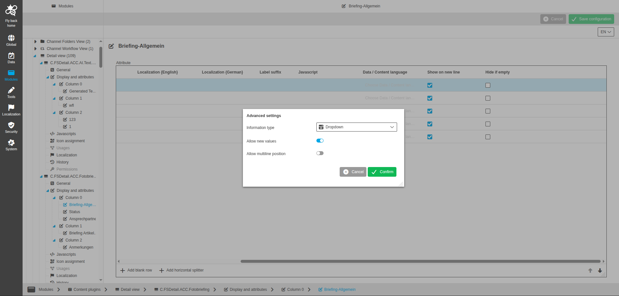Cancel the Advanced settings dialog
The height and width of the screenshot is (296, 619).
353,172
